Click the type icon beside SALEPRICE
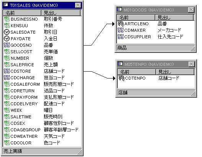This screenshot has height=157, width=202. point(7,65)
